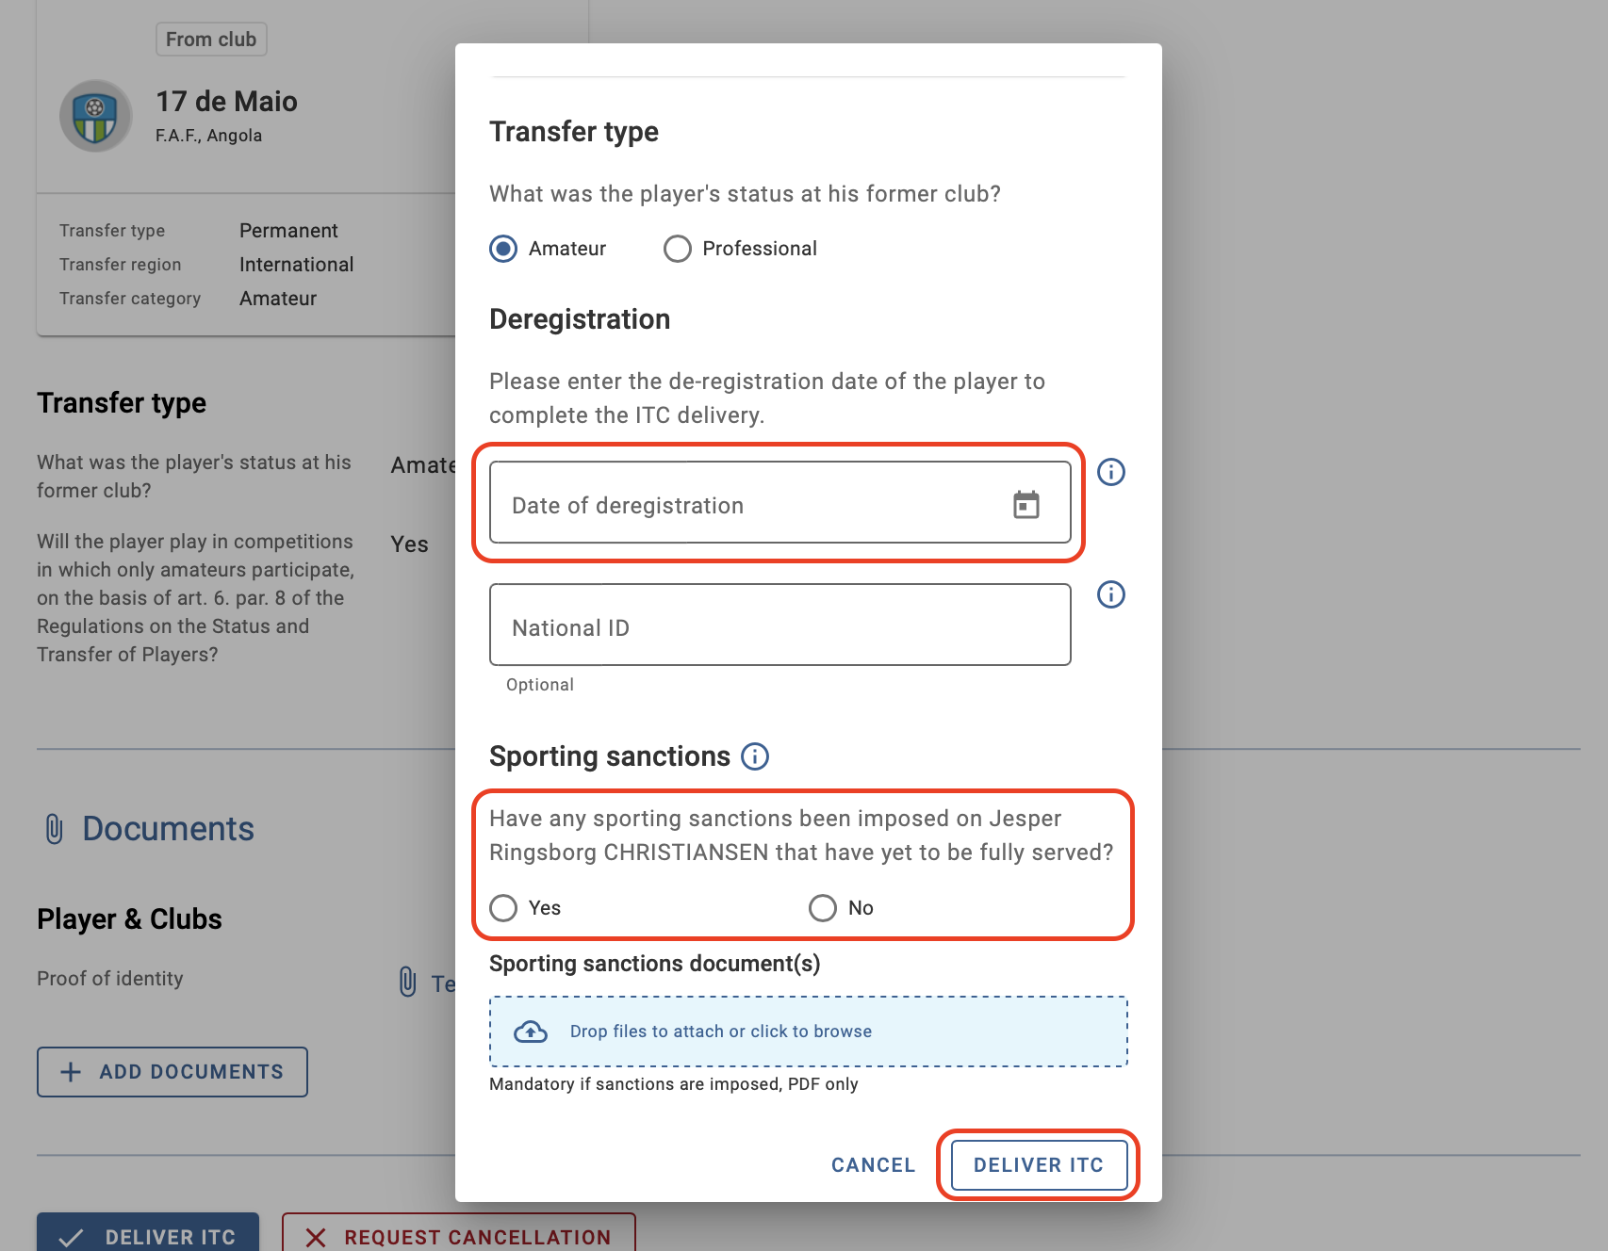1608x1251 pixels.
Task: Click Deliver ITC in the dialog
Action: point(1039,1165)
